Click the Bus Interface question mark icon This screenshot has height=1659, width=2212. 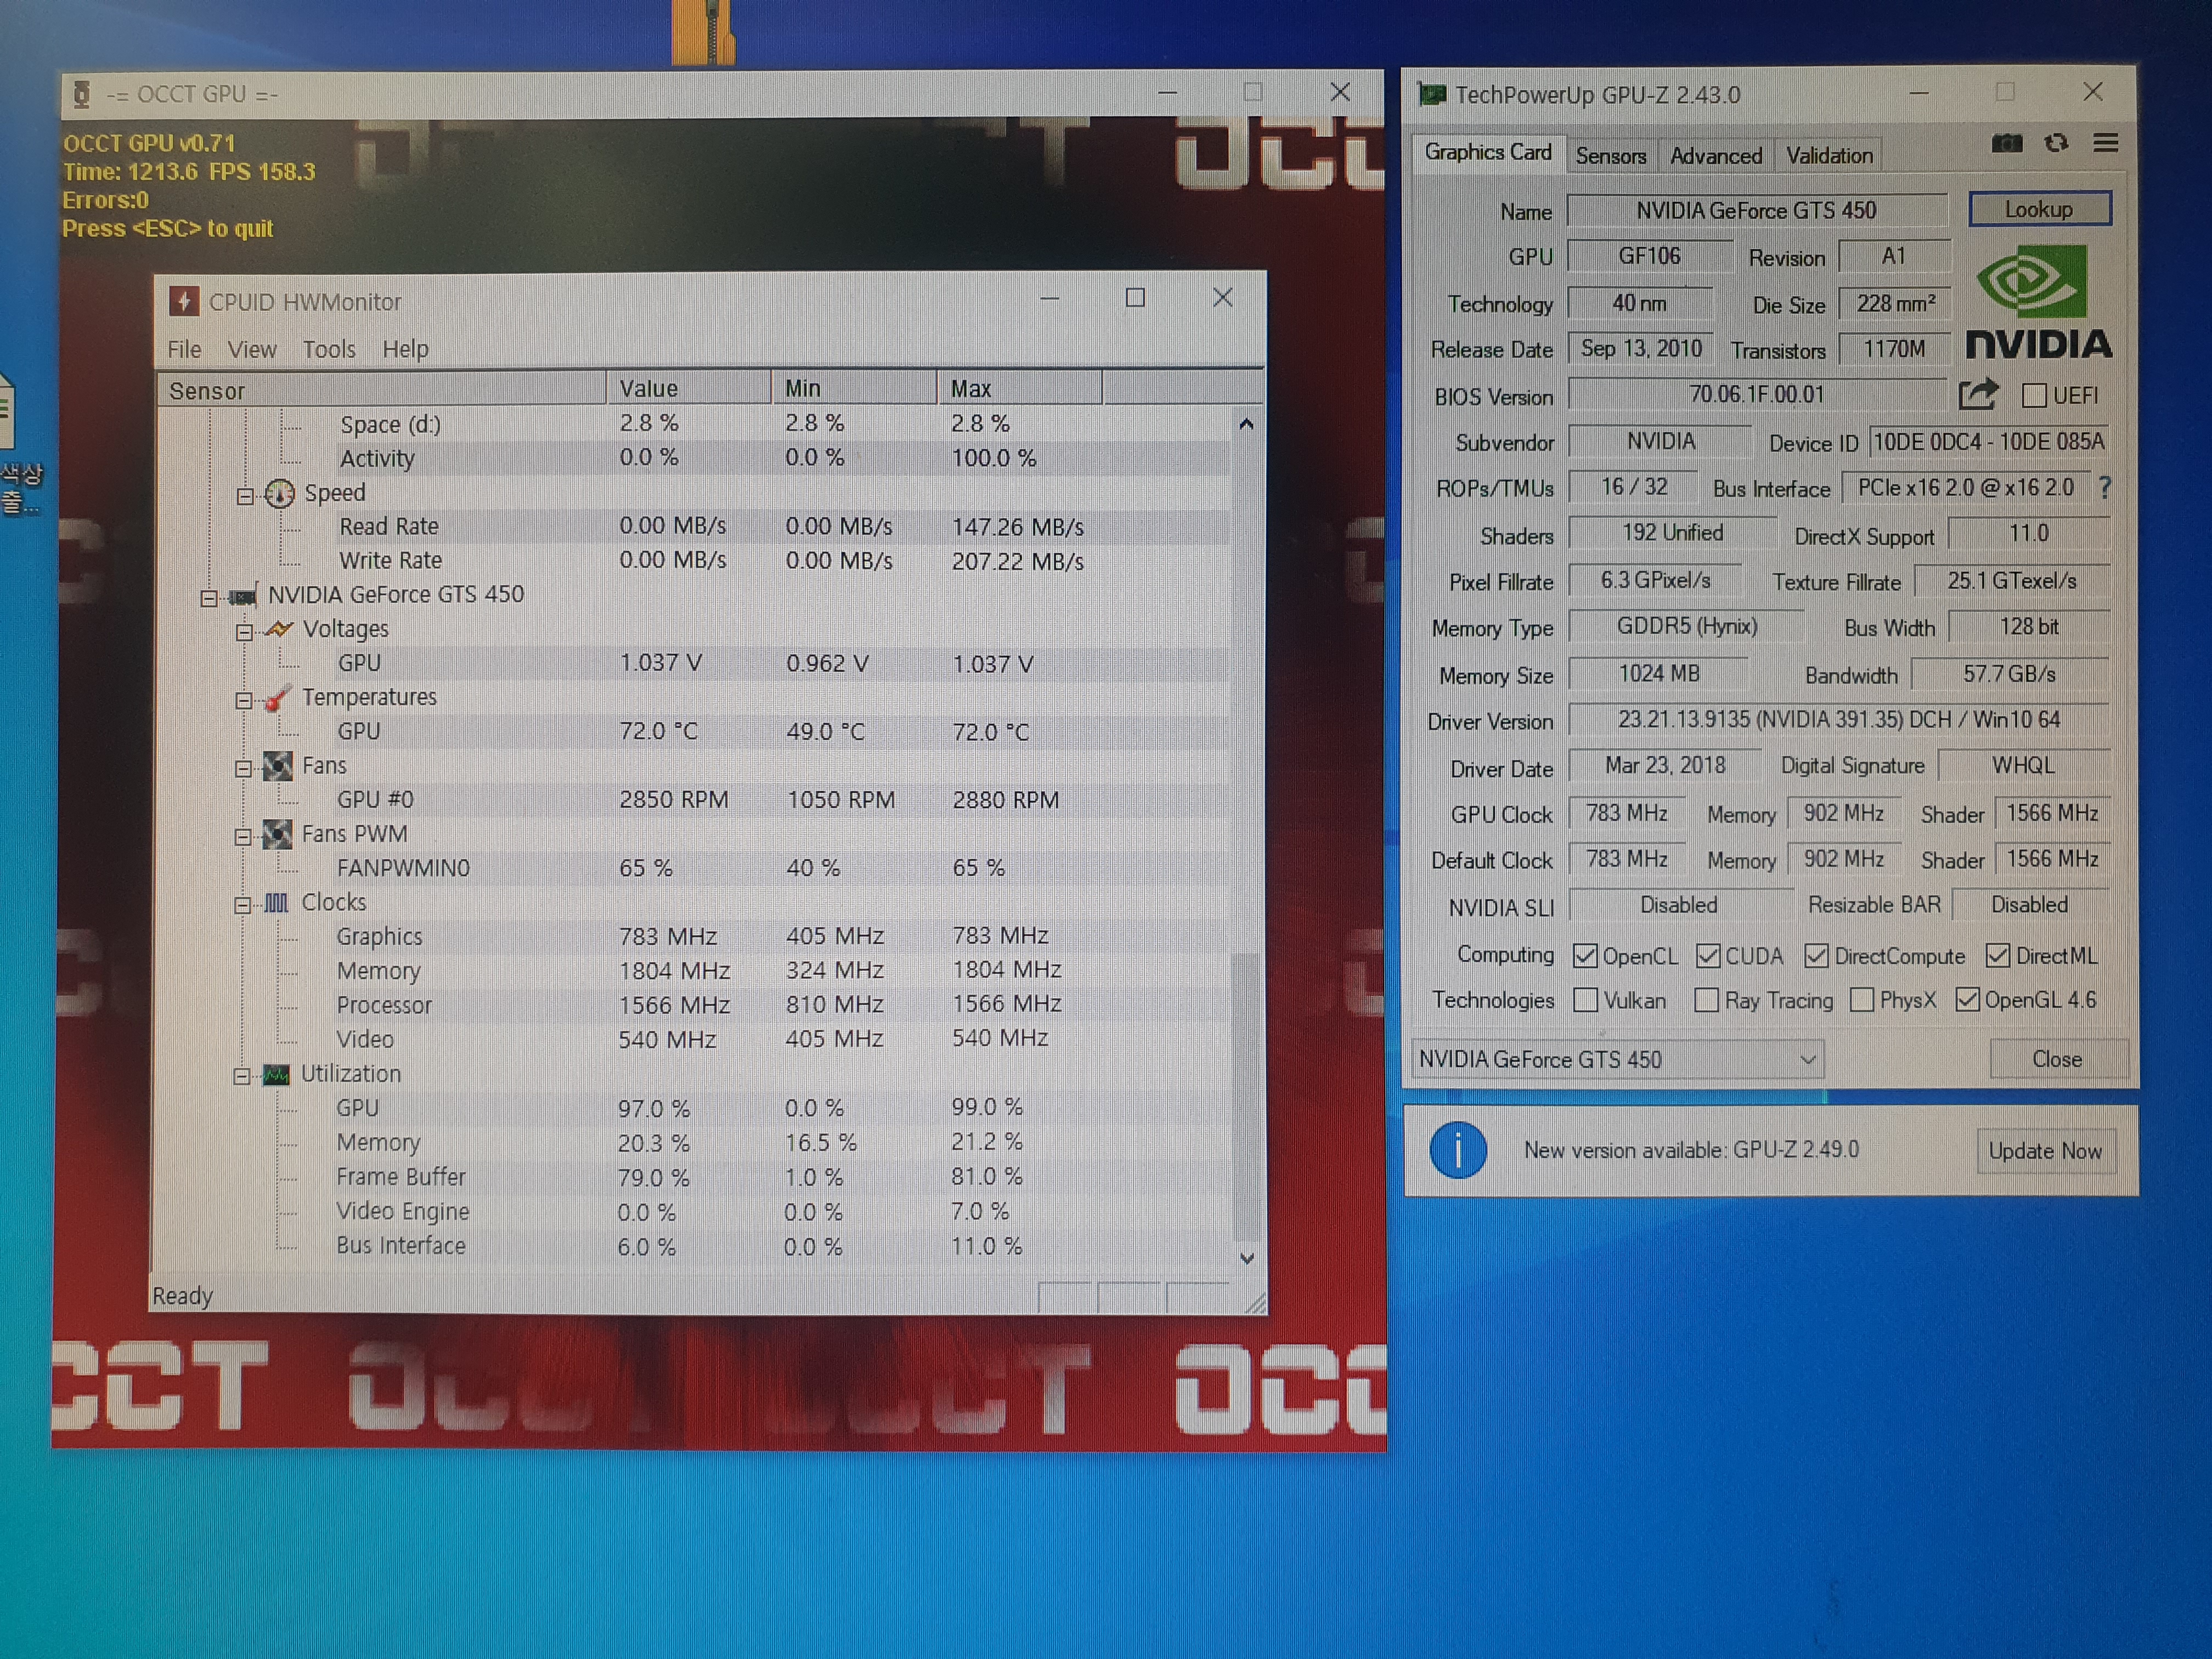point(2105,487)
